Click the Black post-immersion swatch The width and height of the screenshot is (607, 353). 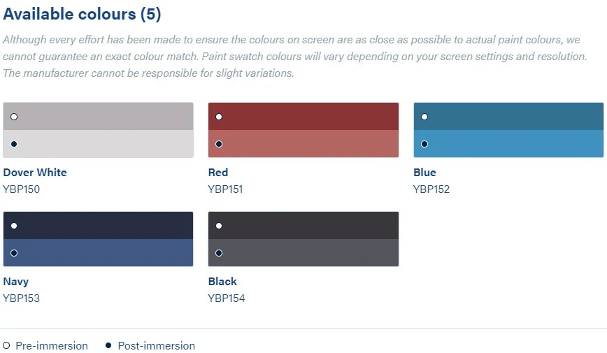point(303,253)
